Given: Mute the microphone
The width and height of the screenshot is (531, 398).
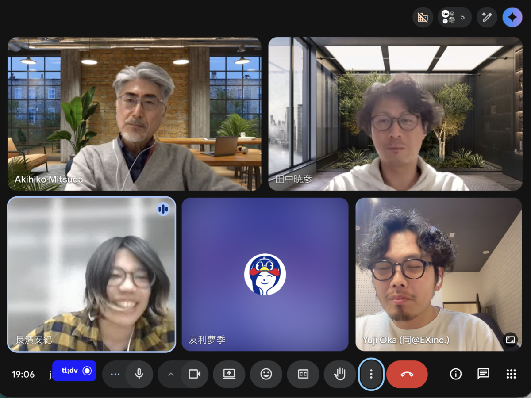Looking at the screenshot, I should pos(139,374).
